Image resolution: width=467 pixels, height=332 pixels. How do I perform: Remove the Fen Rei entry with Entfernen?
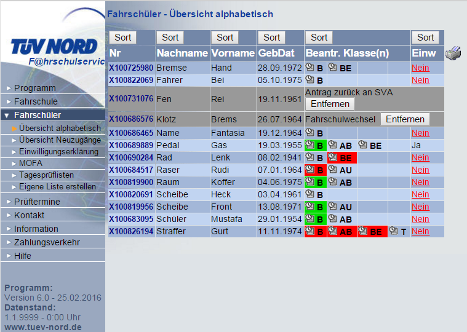pos(330,104)
